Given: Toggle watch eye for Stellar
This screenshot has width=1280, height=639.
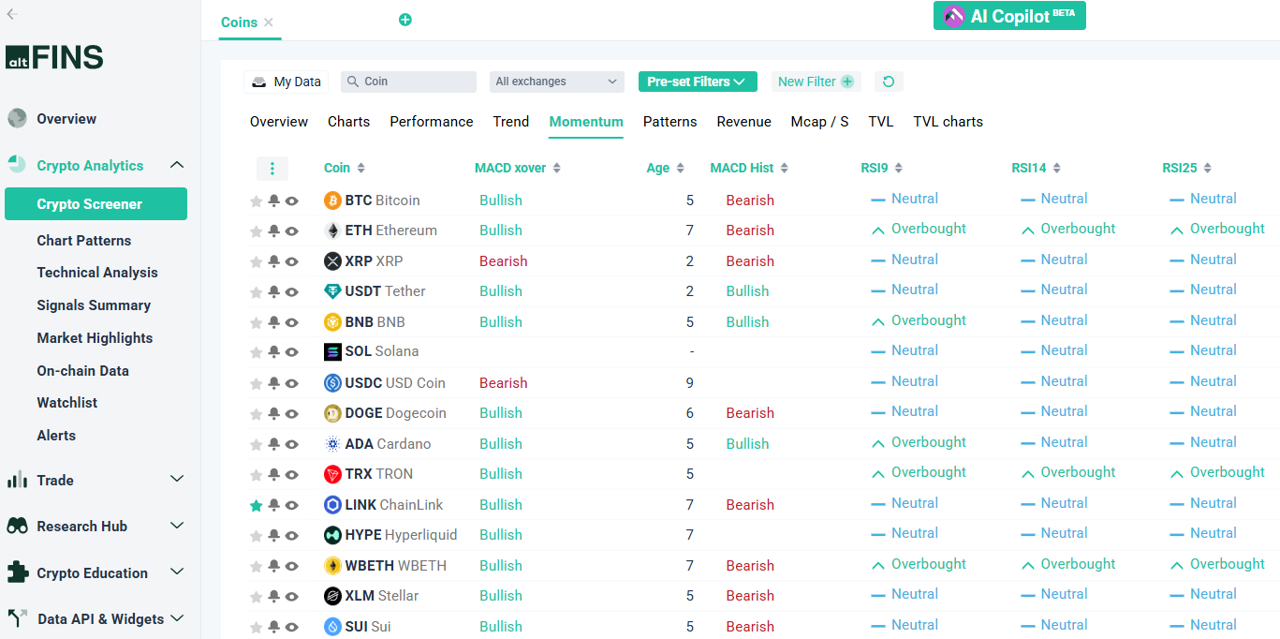Looking at the screenshot, I should [x=291, y=596].
